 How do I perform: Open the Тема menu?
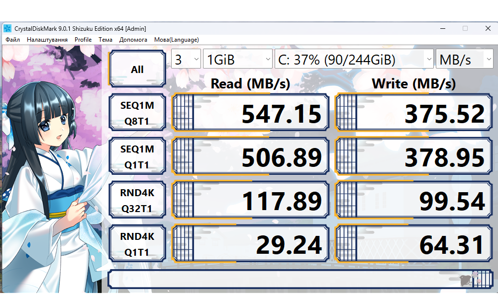pyautogui.click(x=105, y=40)
